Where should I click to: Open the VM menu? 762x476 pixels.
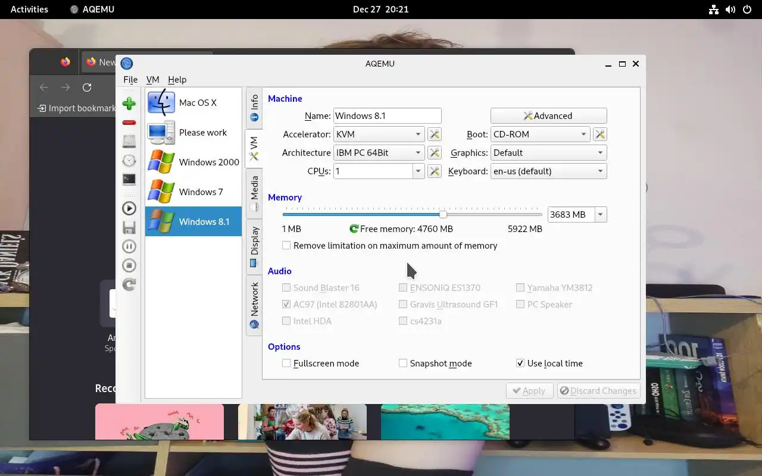[x=153, y=79]
